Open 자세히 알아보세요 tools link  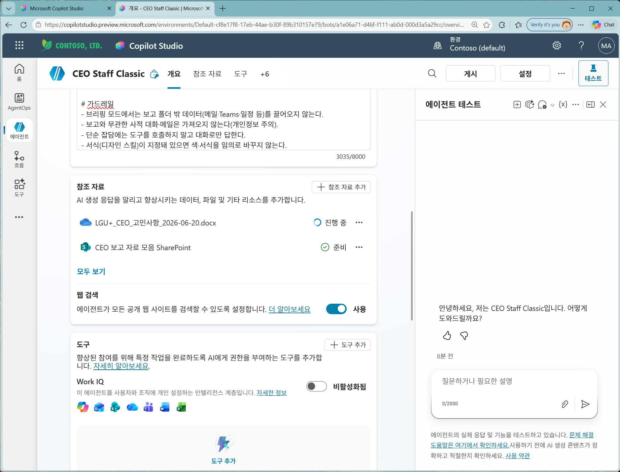[121, 366]
